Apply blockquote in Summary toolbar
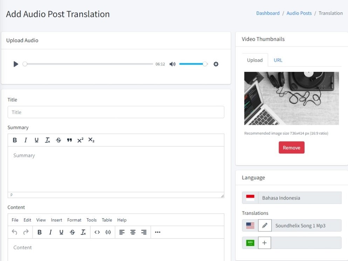 (x=69, y=140)
